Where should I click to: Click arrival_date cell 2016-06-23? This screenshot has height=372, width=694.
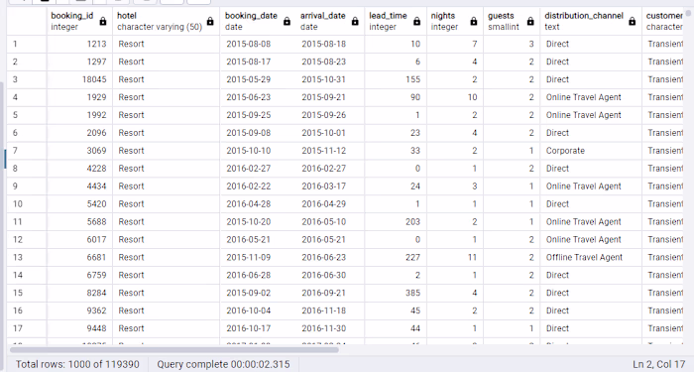click(330, 257)
